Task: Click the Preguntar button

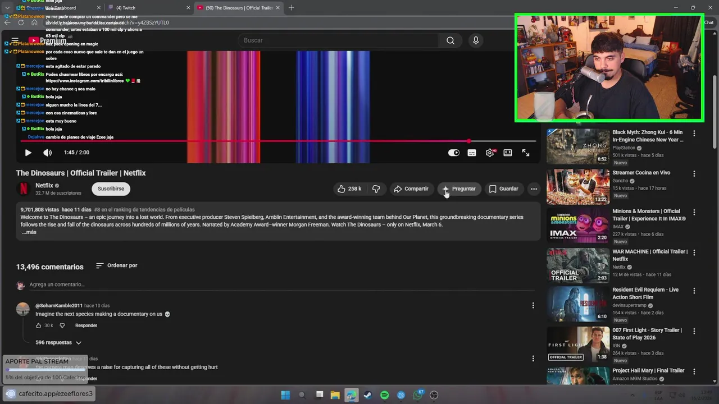Action: (x=459, y=189)
